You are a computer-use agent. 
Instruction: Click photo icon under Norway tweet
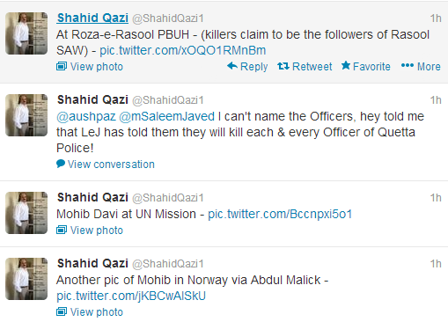(62, 311)
